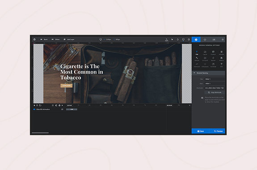Preview the slider module

217,131
